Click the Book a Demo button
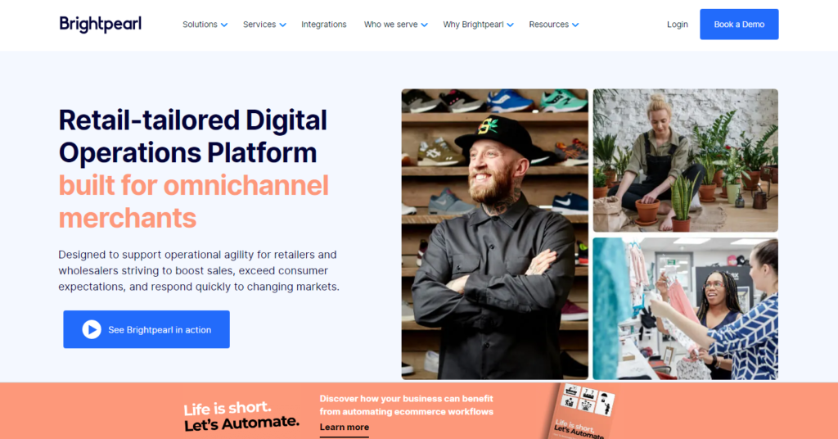The width and height of the screenshot is (838, 439). click(x=739, y=24)
